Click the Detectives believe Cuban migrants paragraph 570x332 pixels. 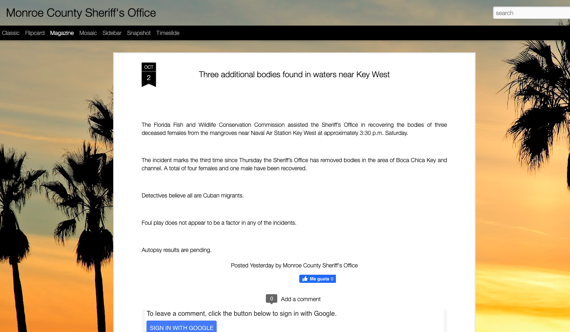point(193,195)
